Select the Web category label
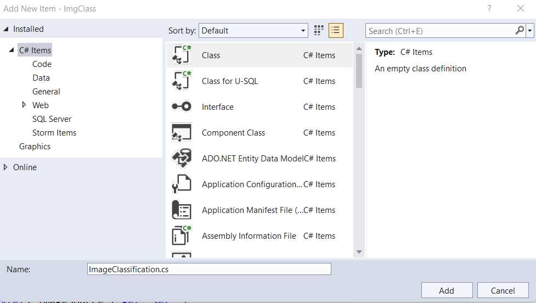Image resolution: width=536 pixels, height=303 pixels. pos(41,105)
